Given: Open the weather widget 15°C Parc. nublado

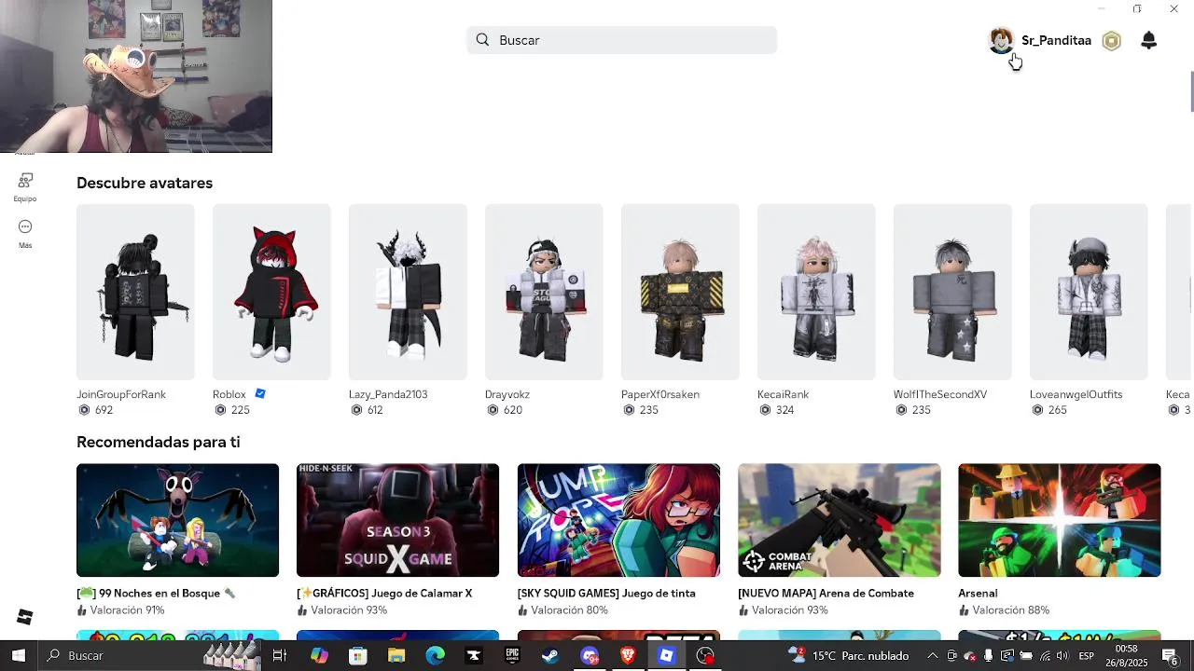Looking at the screenshot, I should point(848,655).
